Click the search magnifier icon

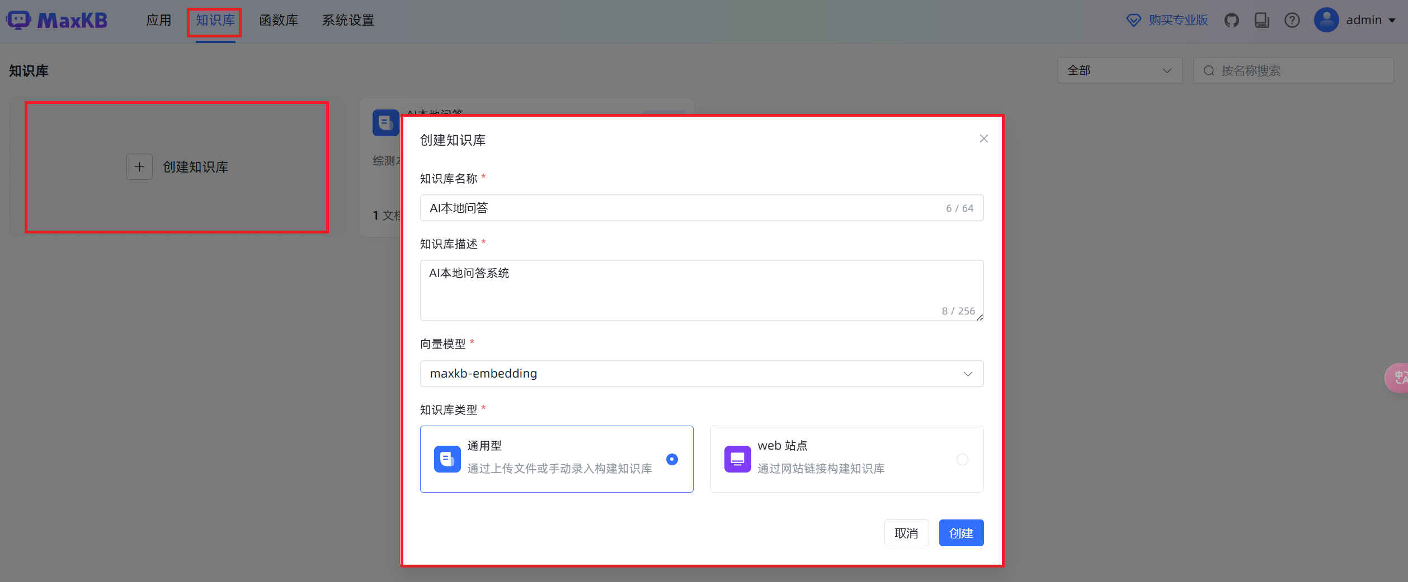[x=1209, y=70]
